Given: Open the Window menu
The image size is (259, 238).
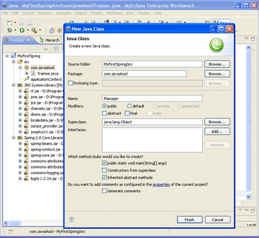Looking at the screenshot, I should point(144,13).
